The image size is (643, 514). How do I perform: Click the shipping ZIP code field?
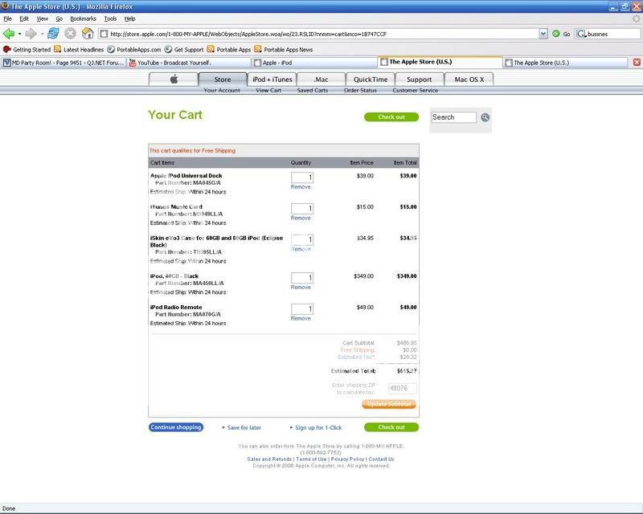[403, 387]
